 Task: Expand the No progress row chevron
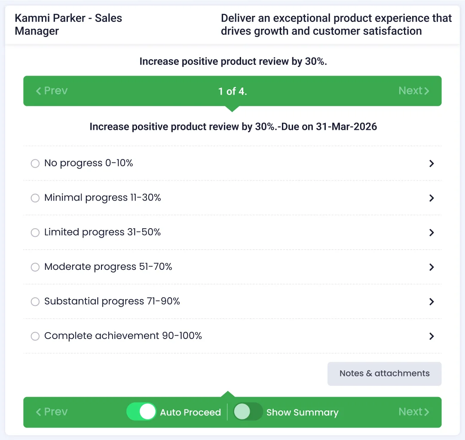(431, 164)
